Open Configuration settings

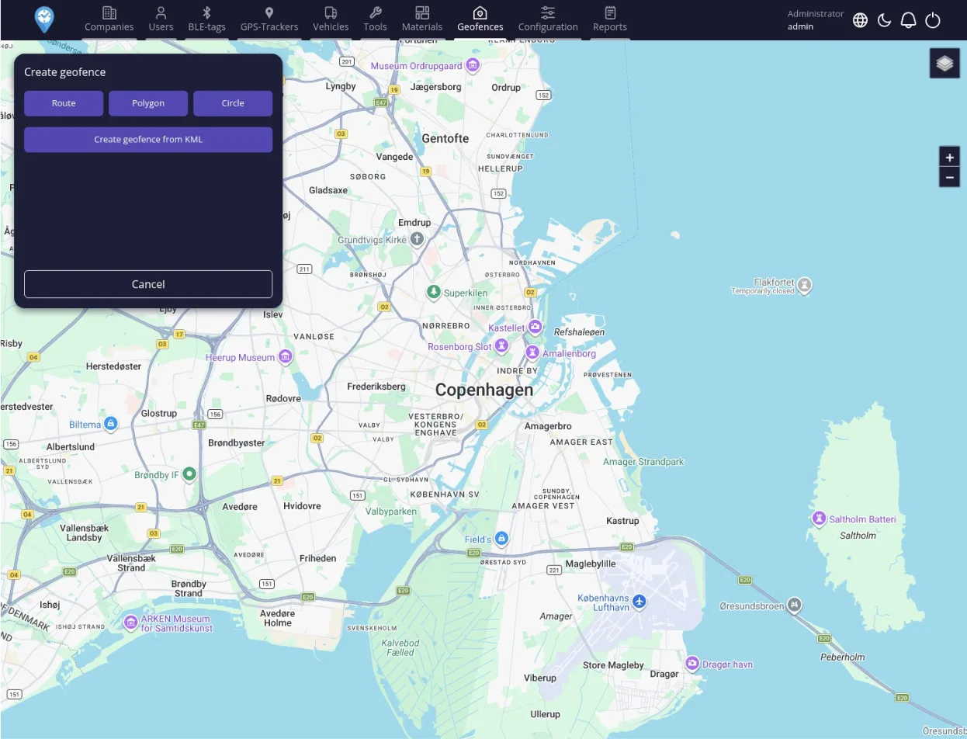pyautogui.click(x=548, y=19)
